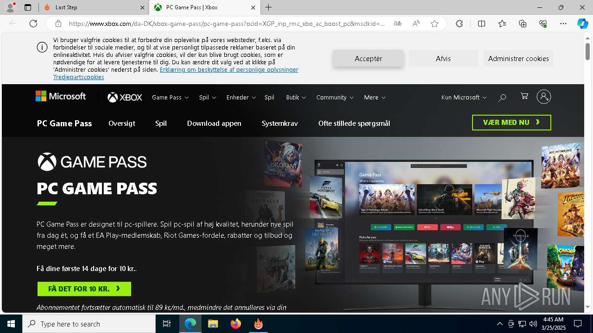Open the Favorites list icon
The width and height of the screenshot is (593, 333).
point(502,24)
